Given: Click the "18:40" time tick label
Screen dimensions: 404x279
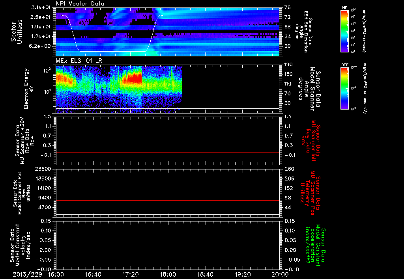Looking at the screenshot, I should tap(205, 274).
